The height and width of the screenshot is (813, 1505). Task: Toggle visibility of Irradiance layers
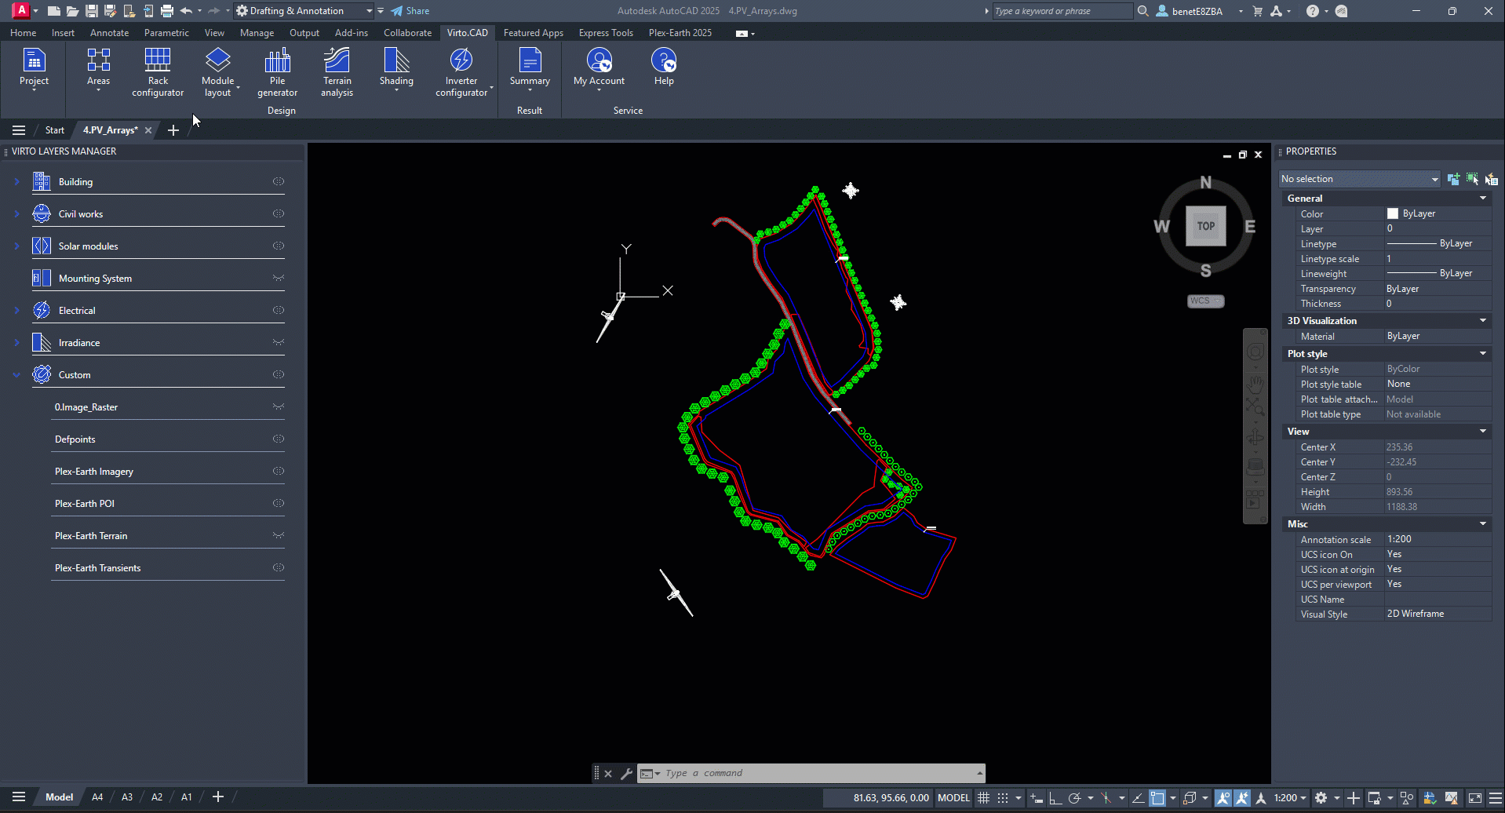click(x=279, y=342)
